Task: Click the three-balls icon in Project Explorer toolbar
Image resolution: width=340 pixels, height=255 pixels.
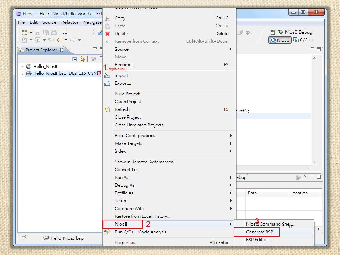Action: pos(93,59)
